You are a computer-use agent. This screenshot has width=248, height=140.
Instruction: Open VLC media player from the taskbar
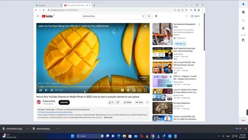pos(147,136)
